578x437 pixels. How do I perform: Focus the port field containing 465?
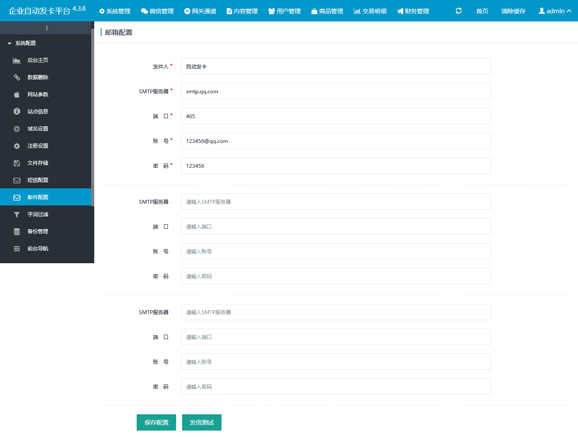pos(336,116)
